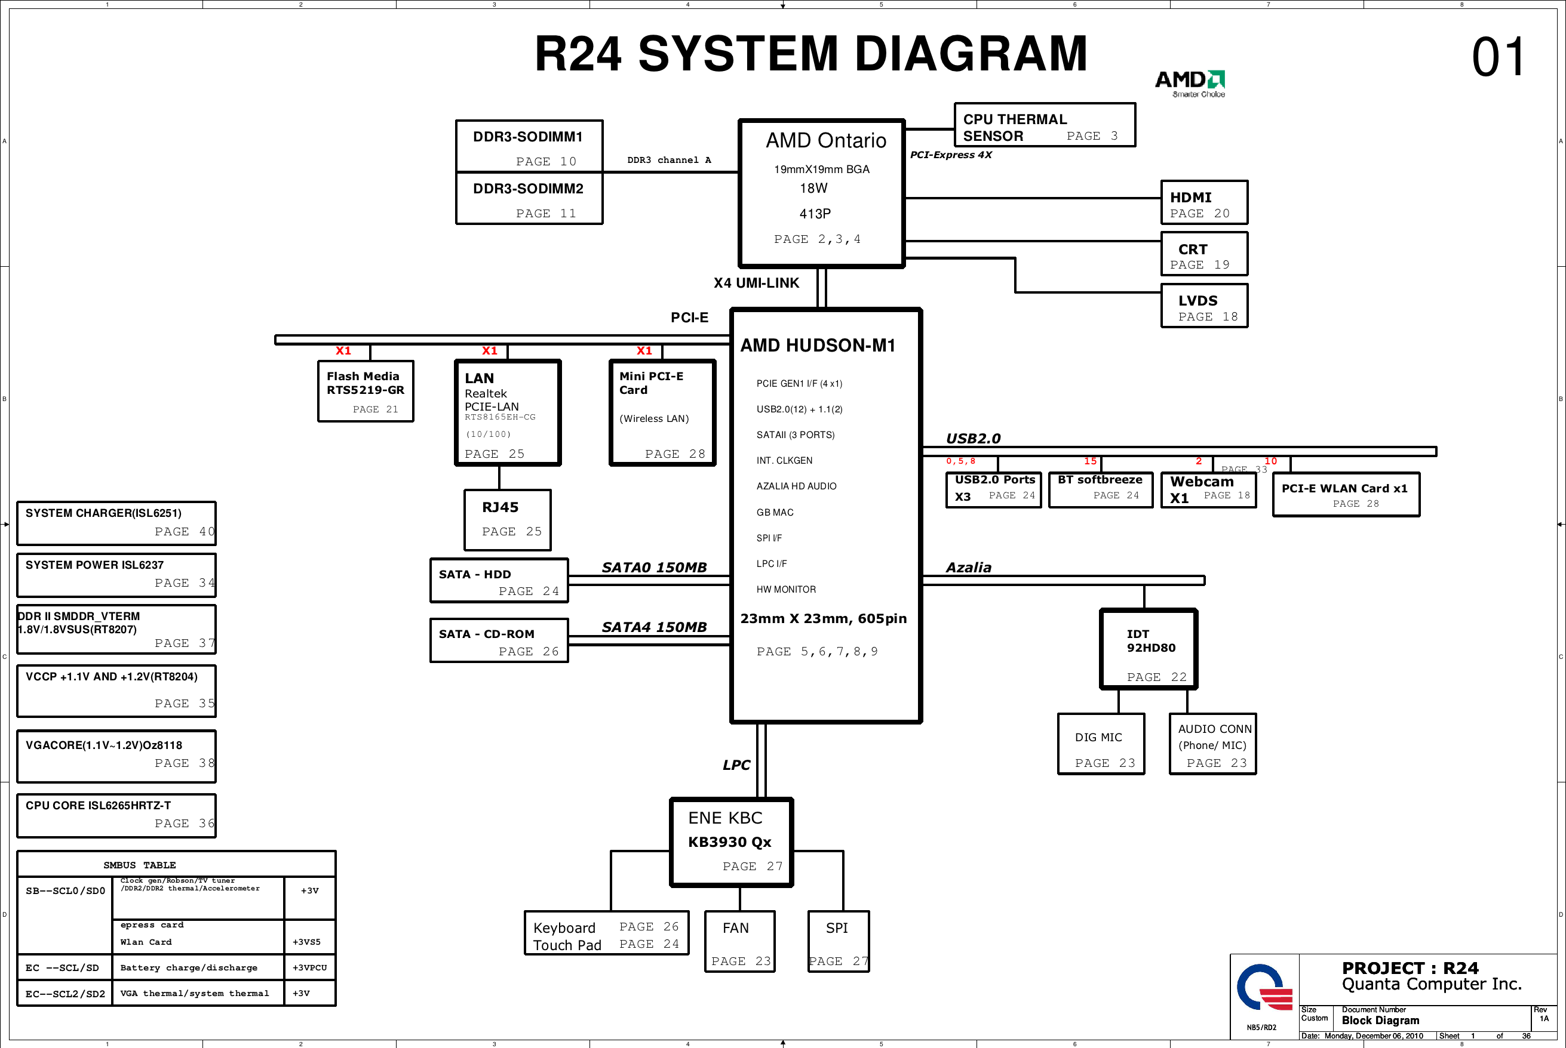Viewport: 1566px width, 1048px height.
Task: Click the LAN Realtek PCIE-LAN block
Action: tap(508, 413)
